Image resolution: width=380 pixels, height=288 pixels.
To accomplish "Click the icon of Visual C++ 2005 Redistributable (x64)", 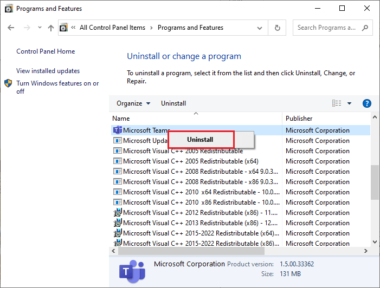I will [118, 161].
